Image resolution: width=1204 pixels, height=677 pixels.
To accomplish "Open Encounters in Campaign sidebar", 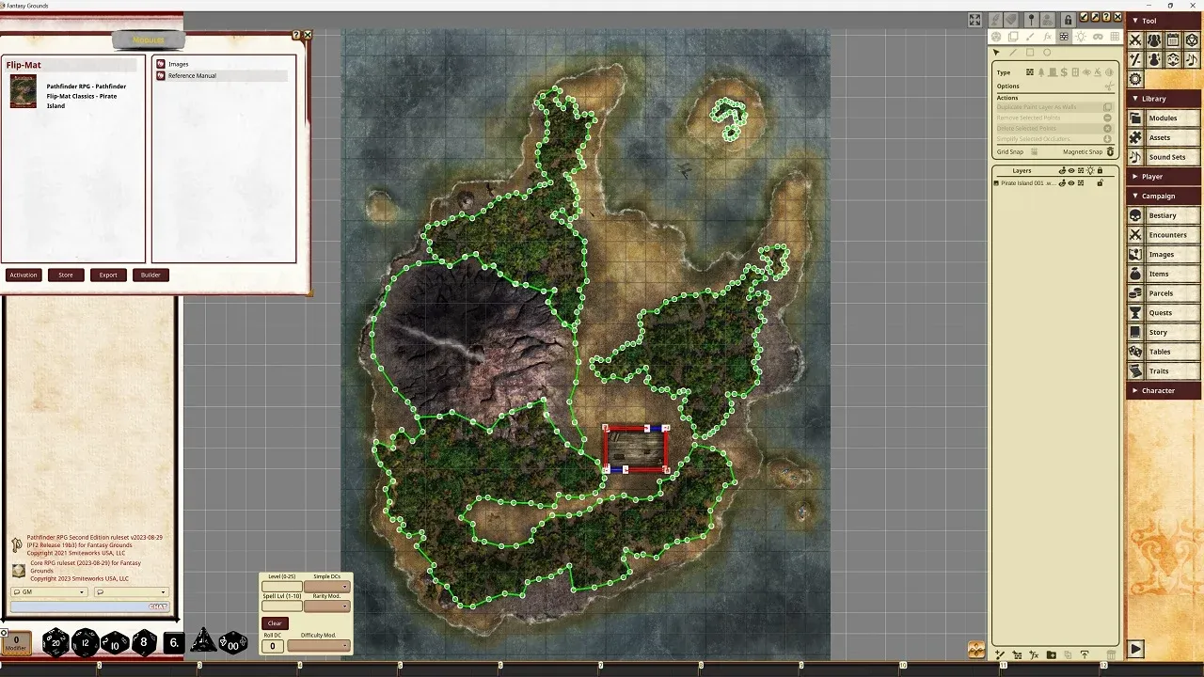I will point(1163,235).
